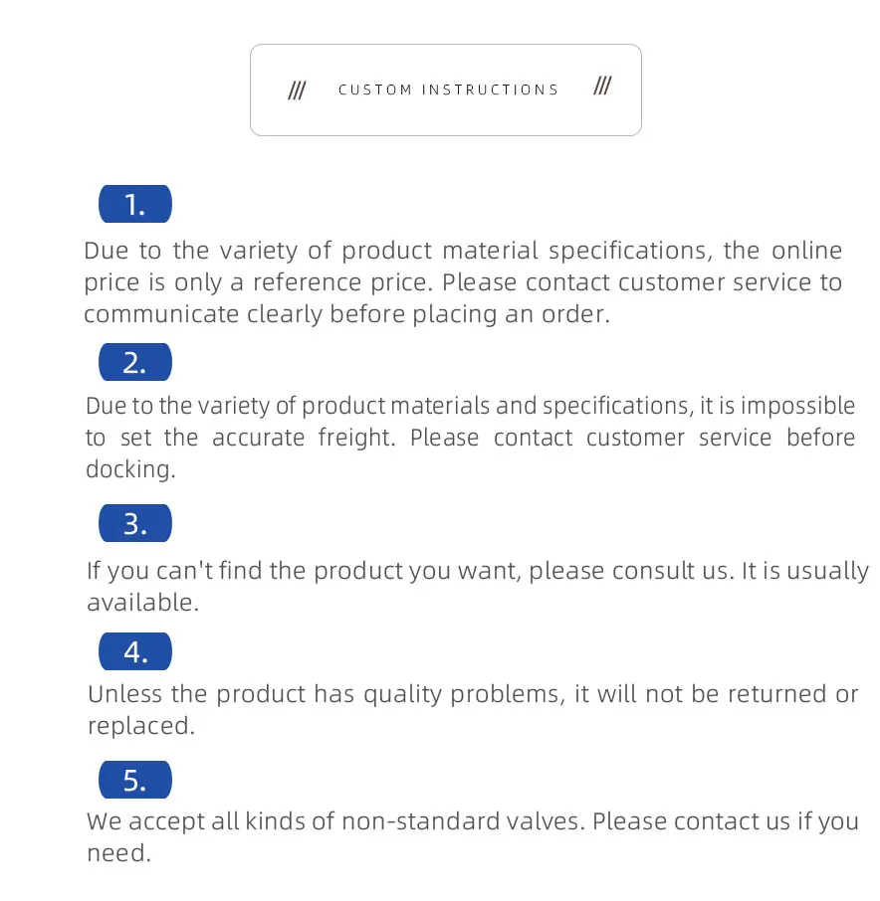The image size is (880, 901).
Task: Select the blue number 2 badge
Action: tap(135, 363)
